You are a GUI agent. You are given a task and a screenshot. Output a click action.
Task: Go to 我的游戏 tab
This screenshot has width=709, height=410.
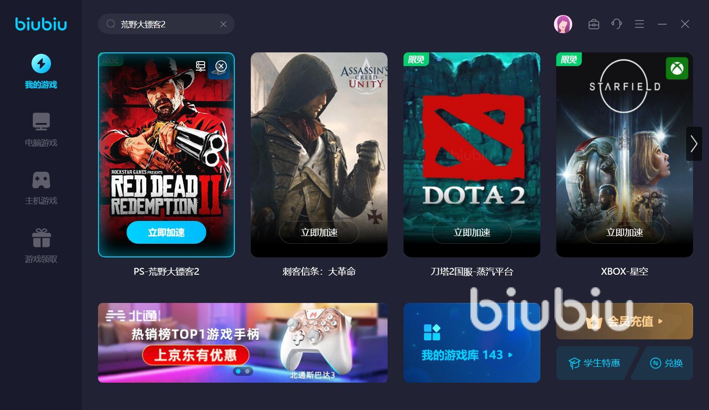41,72
